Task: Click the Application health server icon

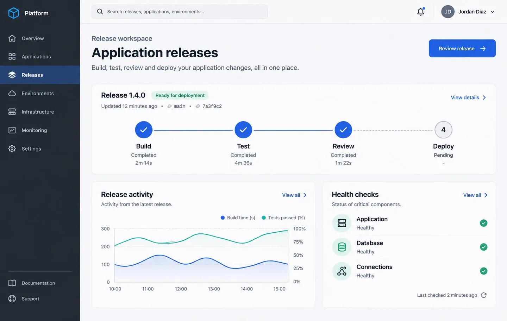Action: [342, 223]
